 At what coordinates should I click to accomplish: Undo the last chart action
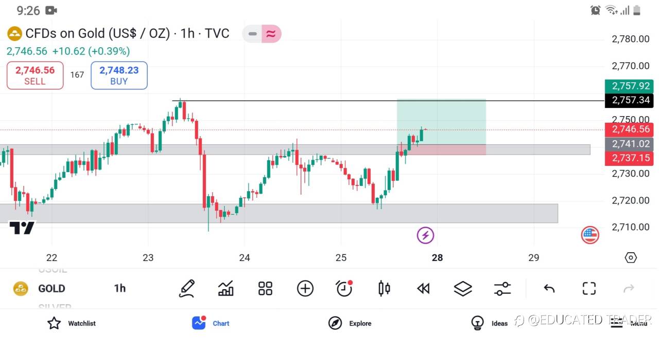coord(549,288)
